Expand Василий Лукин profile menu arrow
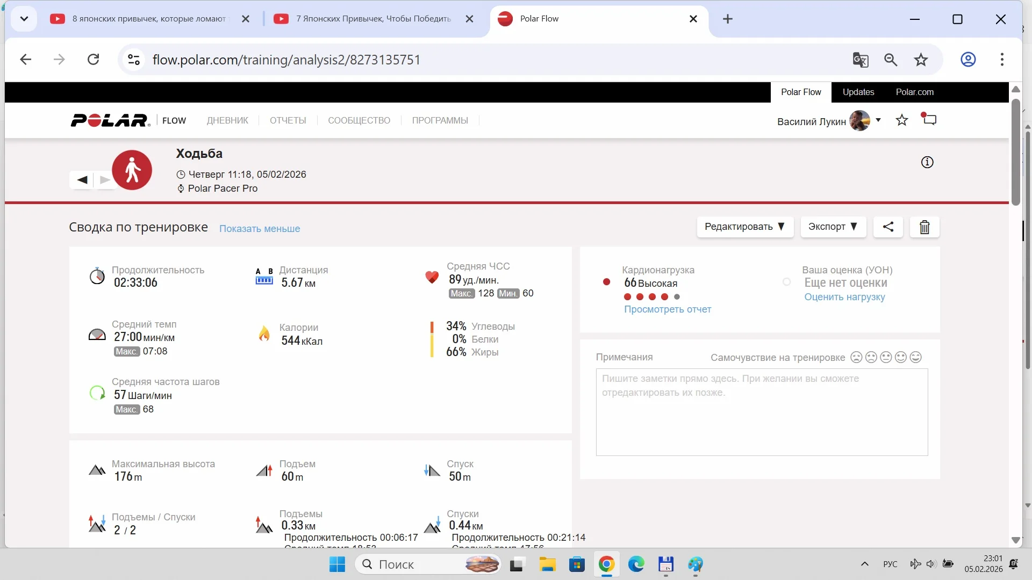 coord(878,120)
